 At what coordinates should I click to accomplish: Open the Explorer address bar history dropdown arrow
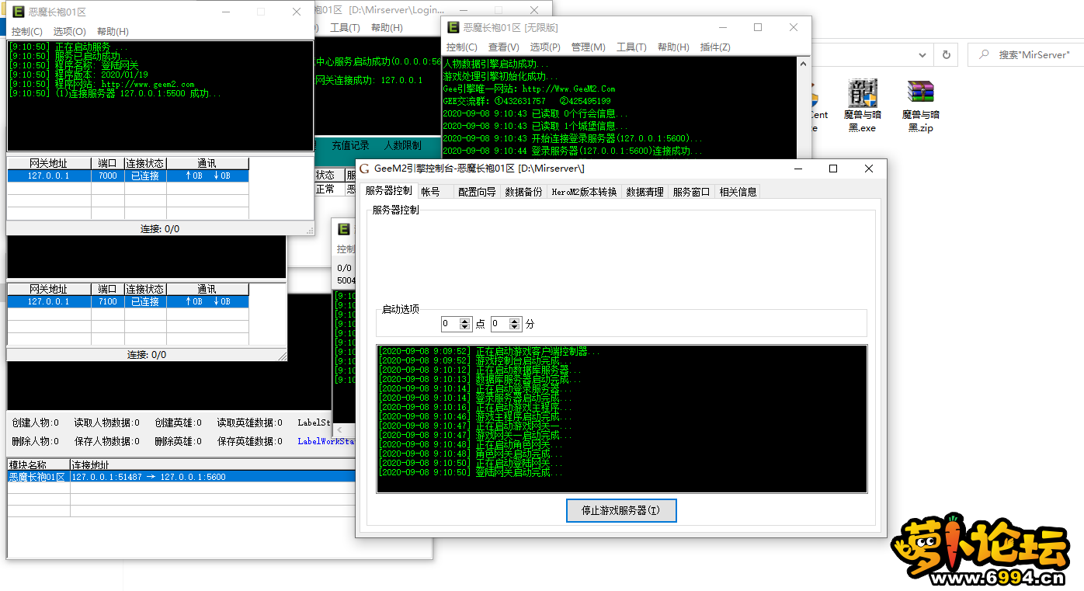(x=922, y=55)
